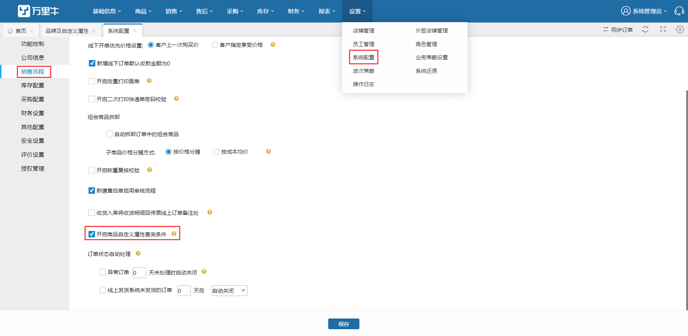Open the gear settings icon at top right
The width and height of the screenshot is (688, 336).
click(x=680, y=29)
